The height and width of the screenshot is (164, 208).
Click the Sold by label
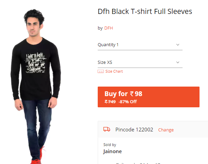point(110,145)
